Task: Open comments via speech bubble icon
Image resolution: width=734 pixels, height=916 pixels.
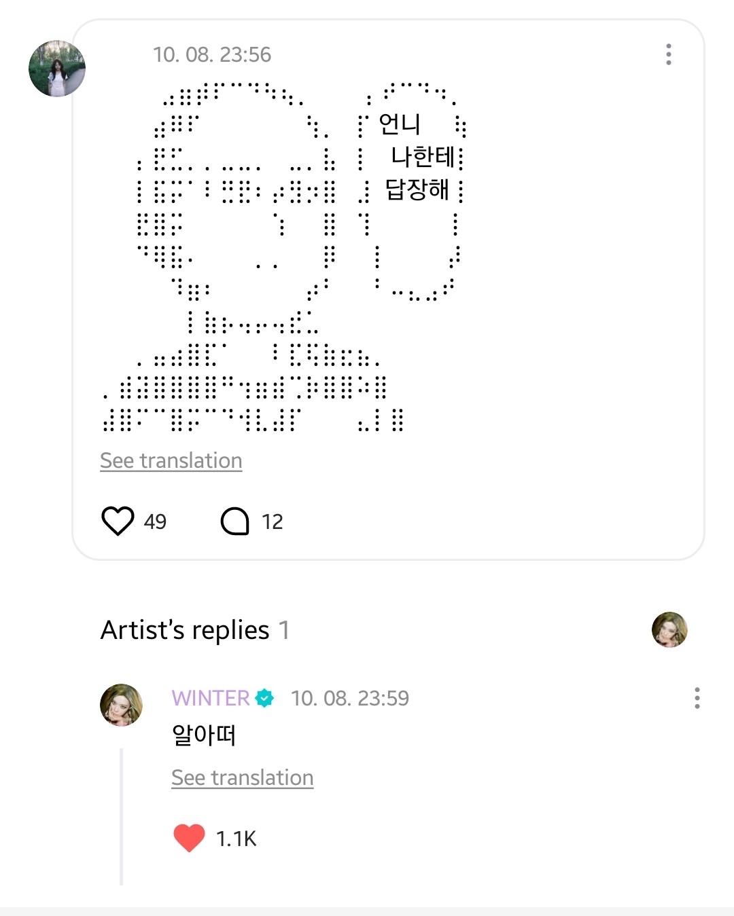Action: [x=235, y=521]
